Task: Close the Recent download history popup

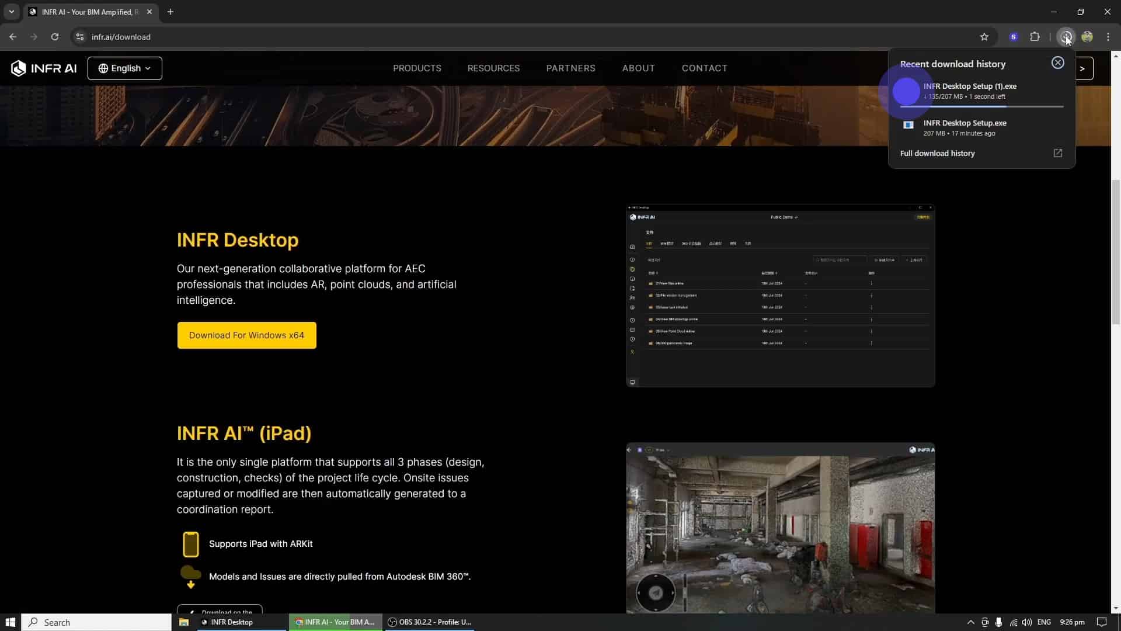Action: [1057, 63]
